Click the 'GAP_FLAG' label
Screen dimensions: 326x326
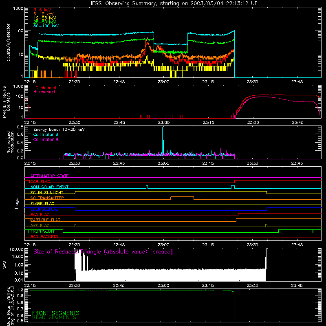pyautogui.click(x=40, y=181)
